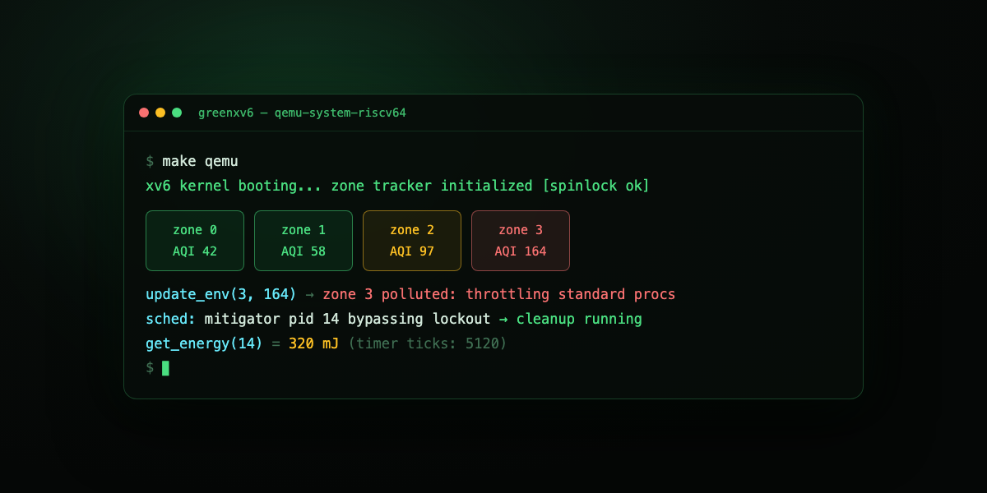Image resolution: width=987 pixels, height=493 pixels.
Task: Select the zone 0 AQI 42 card
Action: pos(195,241)
